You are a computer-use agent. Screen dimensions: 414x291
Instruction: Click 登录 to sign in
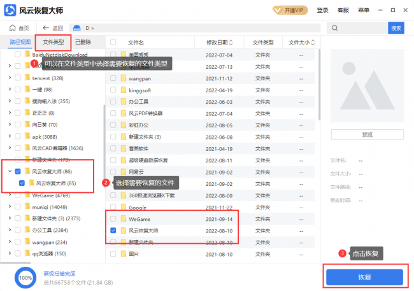click(322, 10)
